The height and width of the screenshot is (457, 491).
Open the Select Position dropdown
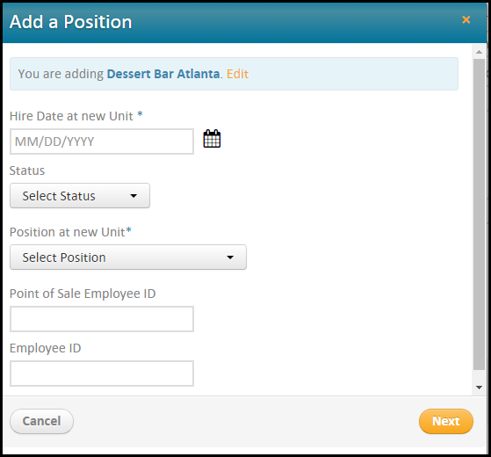click(x=128, y=258)
